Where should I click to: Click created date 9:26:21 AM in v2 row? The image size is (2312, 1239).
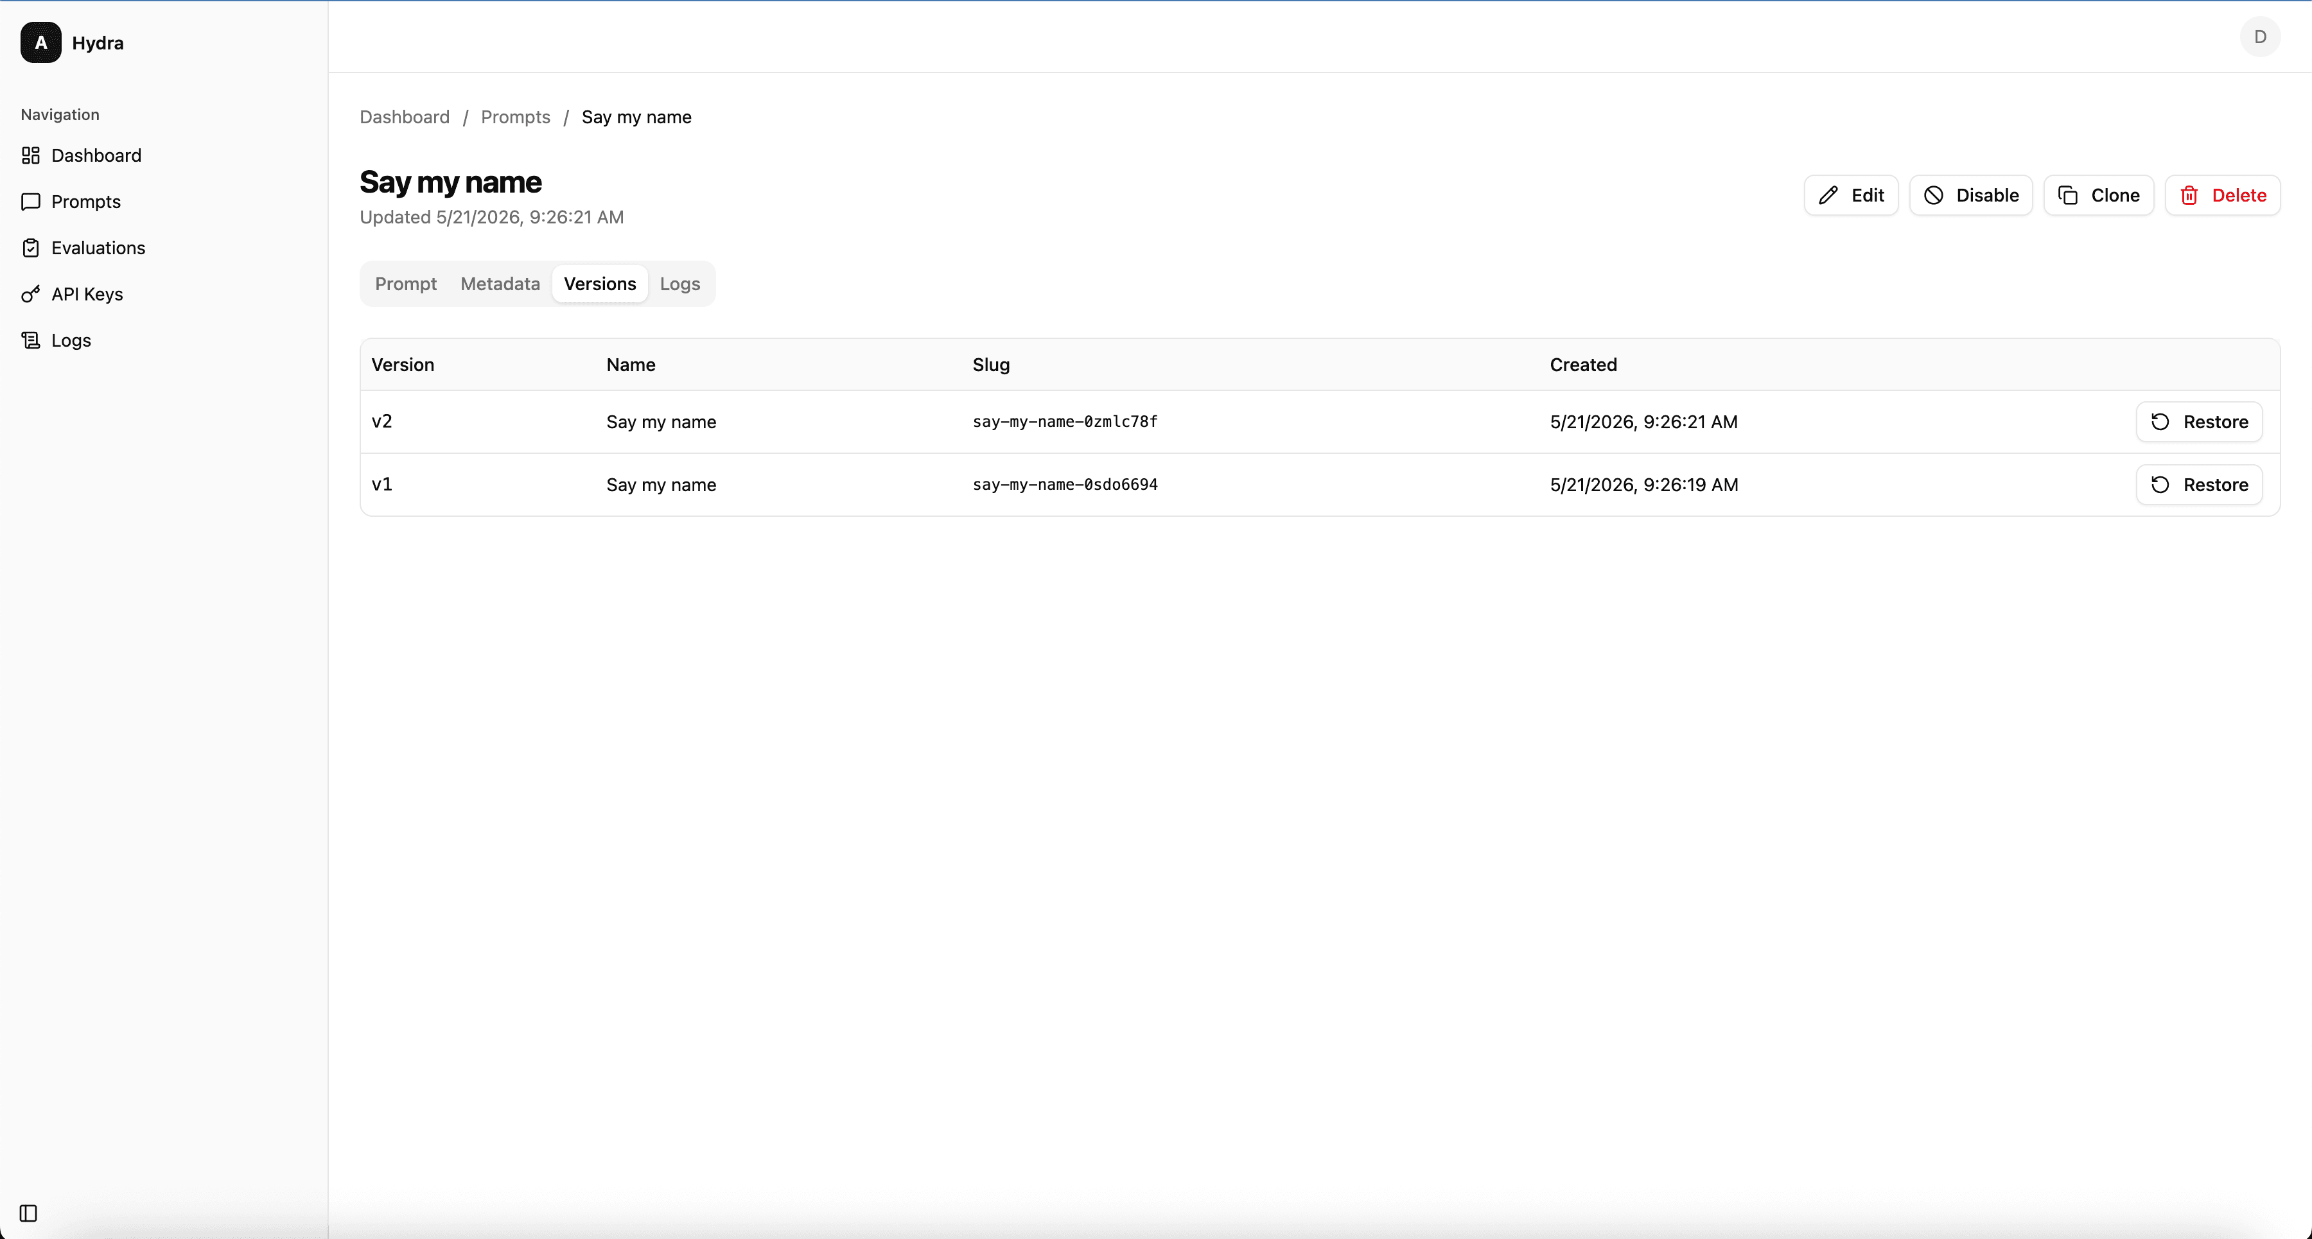tap(1643, 422)
